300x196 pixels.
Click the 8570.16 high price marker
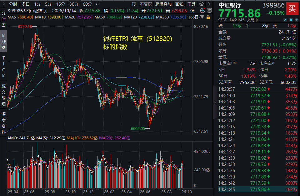point(25,27)
